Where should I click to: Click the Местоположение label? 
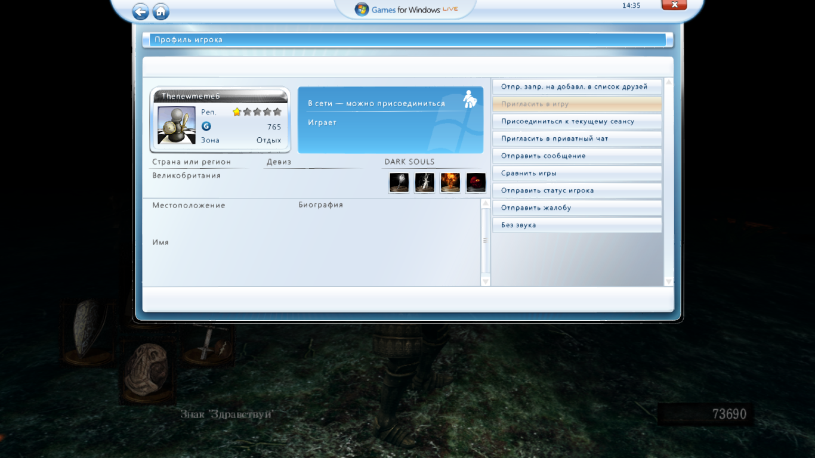[x=189, y=205]
